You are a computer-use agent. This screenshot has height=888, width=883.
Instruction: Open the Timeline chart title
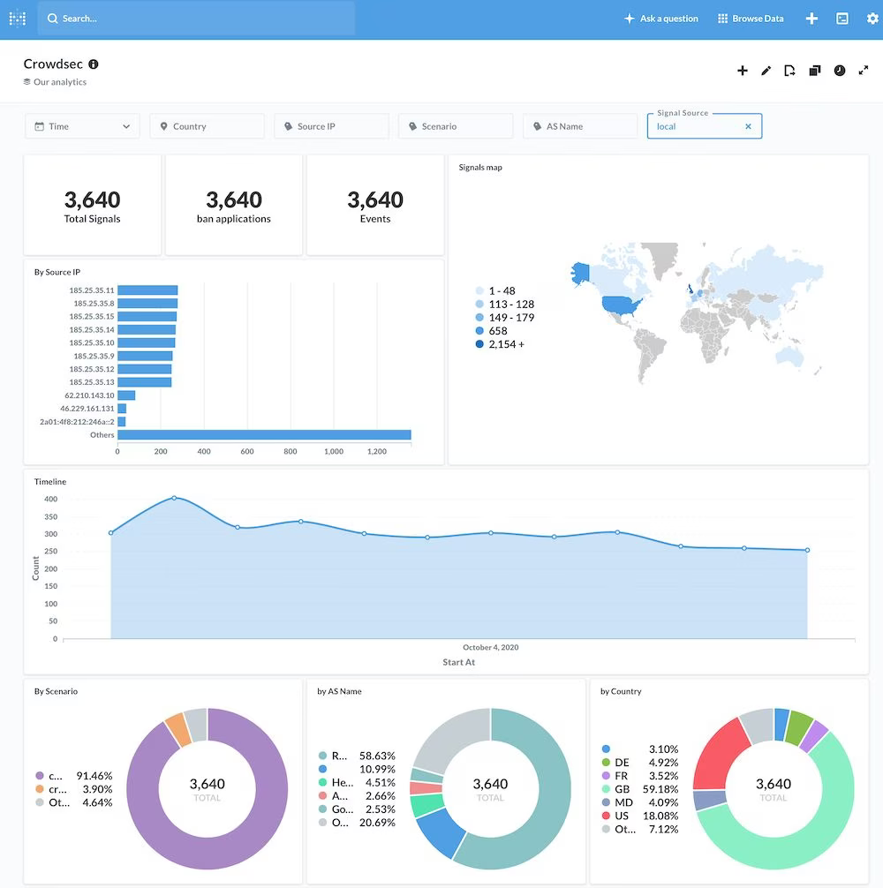click(49, 481)
